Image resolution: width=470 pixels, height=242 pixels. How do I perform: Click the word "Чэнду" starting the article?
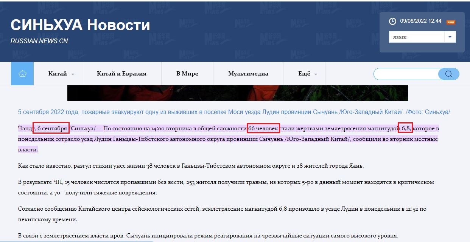(x=26, y=128)
